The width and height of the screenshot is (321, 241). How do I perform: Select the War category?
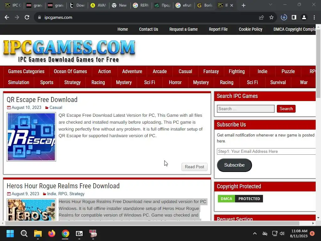(x=304, y=83)
